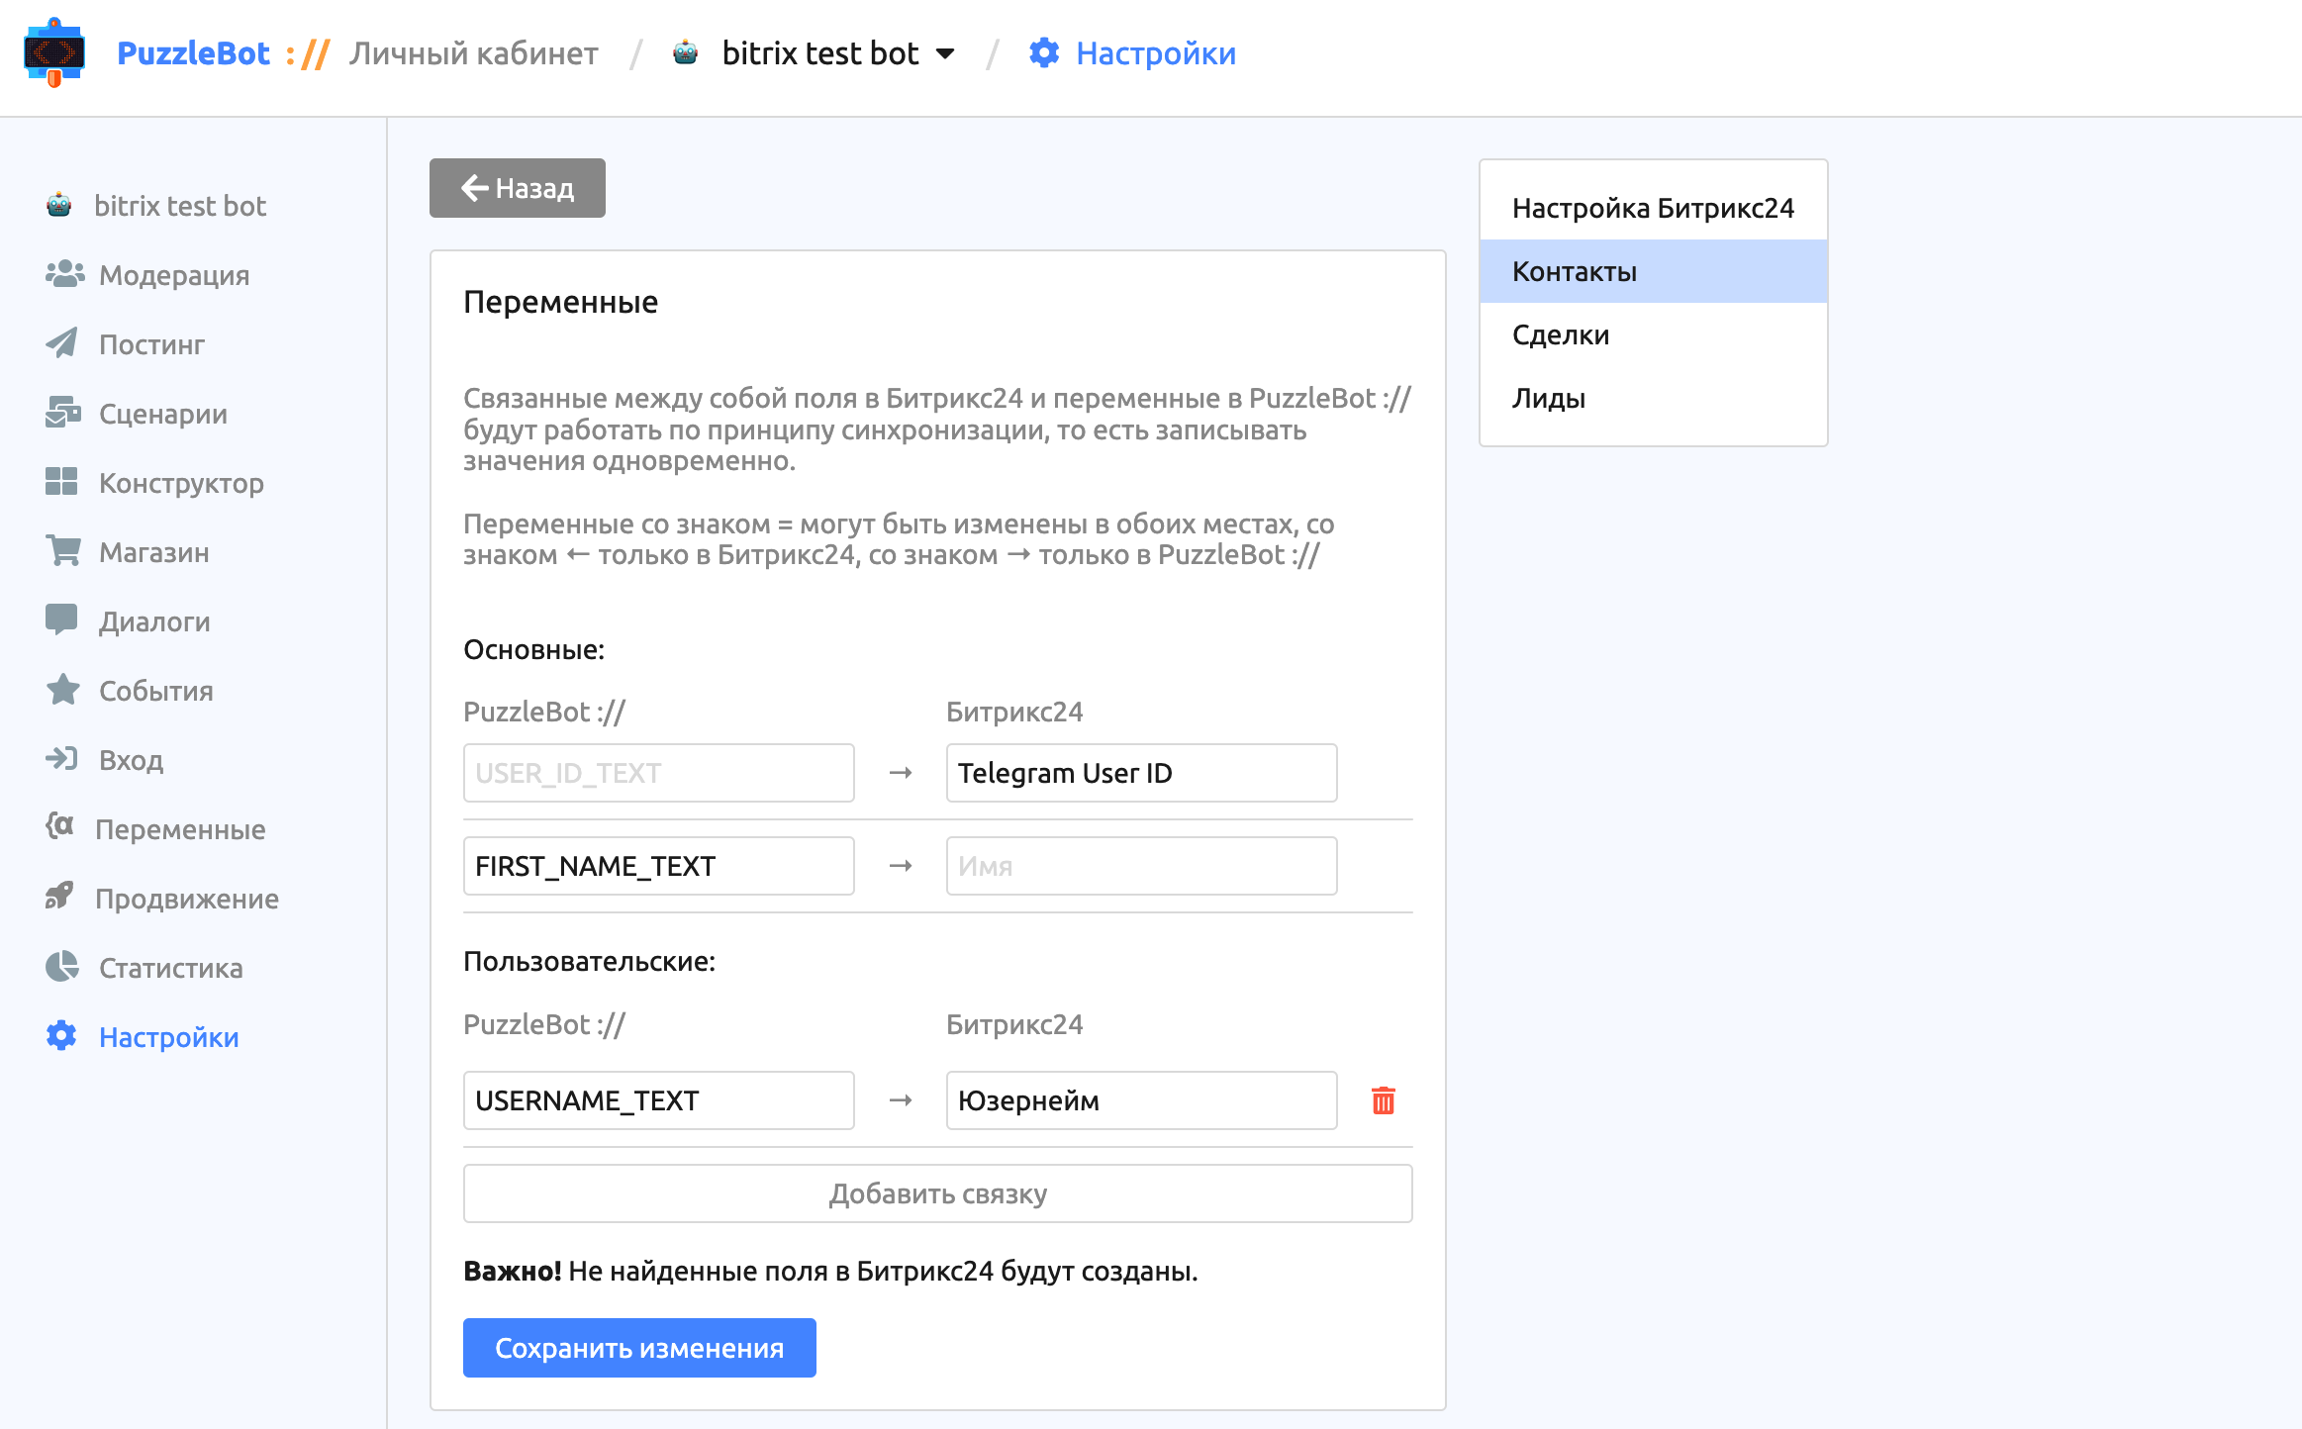Toggle sync direction arrow for FIRST_NAME_TEXT row
Viewport: 2302px width, 1429px height.
(x=901, y=866)
